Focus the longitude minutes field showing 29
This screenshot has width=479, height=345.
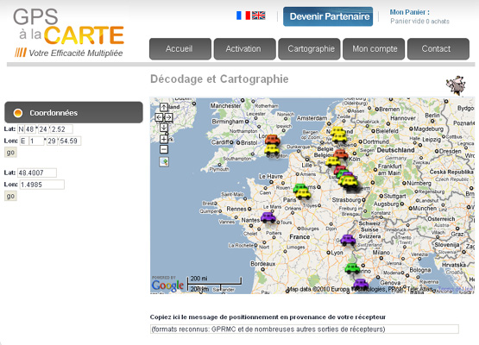click(52, 141)
